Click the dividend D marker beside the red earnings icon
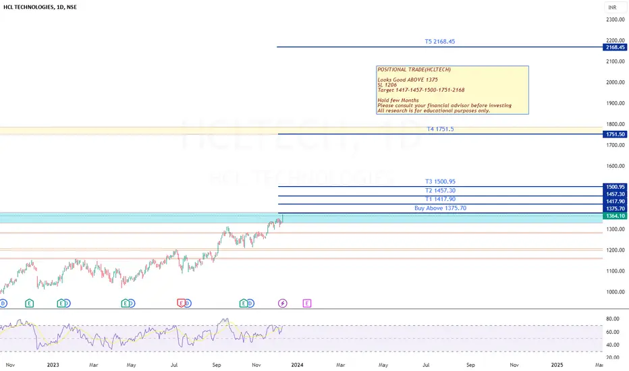This screenshot has height=371, width=629. pyautogui.click(x=188, y=304)
